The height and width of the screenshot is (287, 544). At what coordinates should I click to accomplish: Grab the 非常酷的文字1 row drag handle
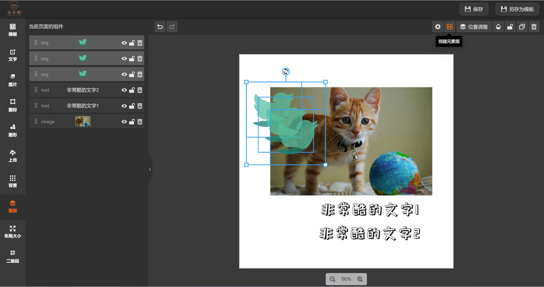(x=36, y=106)
